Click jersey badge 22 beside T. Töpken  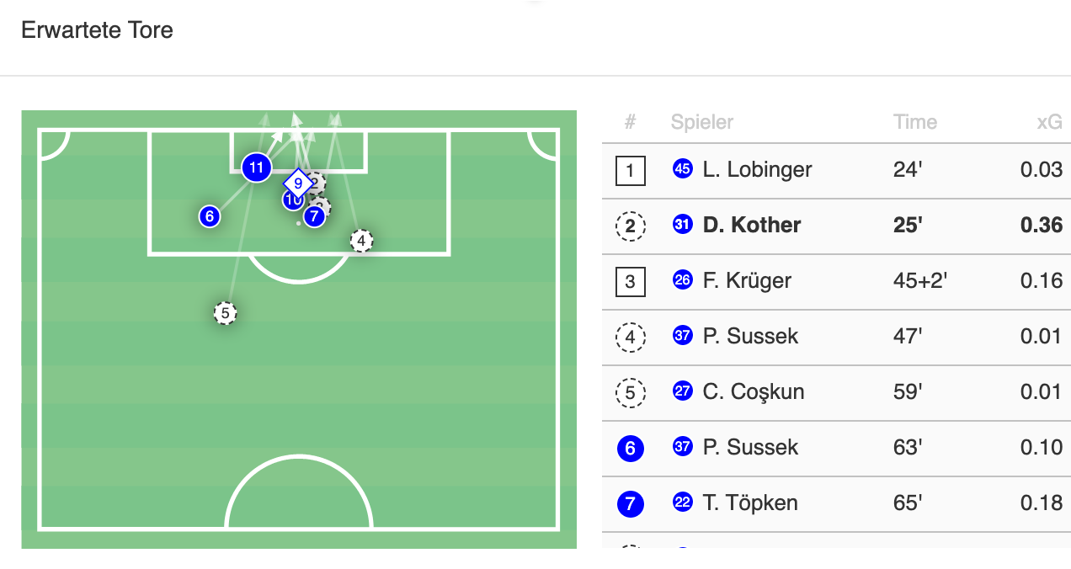[x=682, y=503]
